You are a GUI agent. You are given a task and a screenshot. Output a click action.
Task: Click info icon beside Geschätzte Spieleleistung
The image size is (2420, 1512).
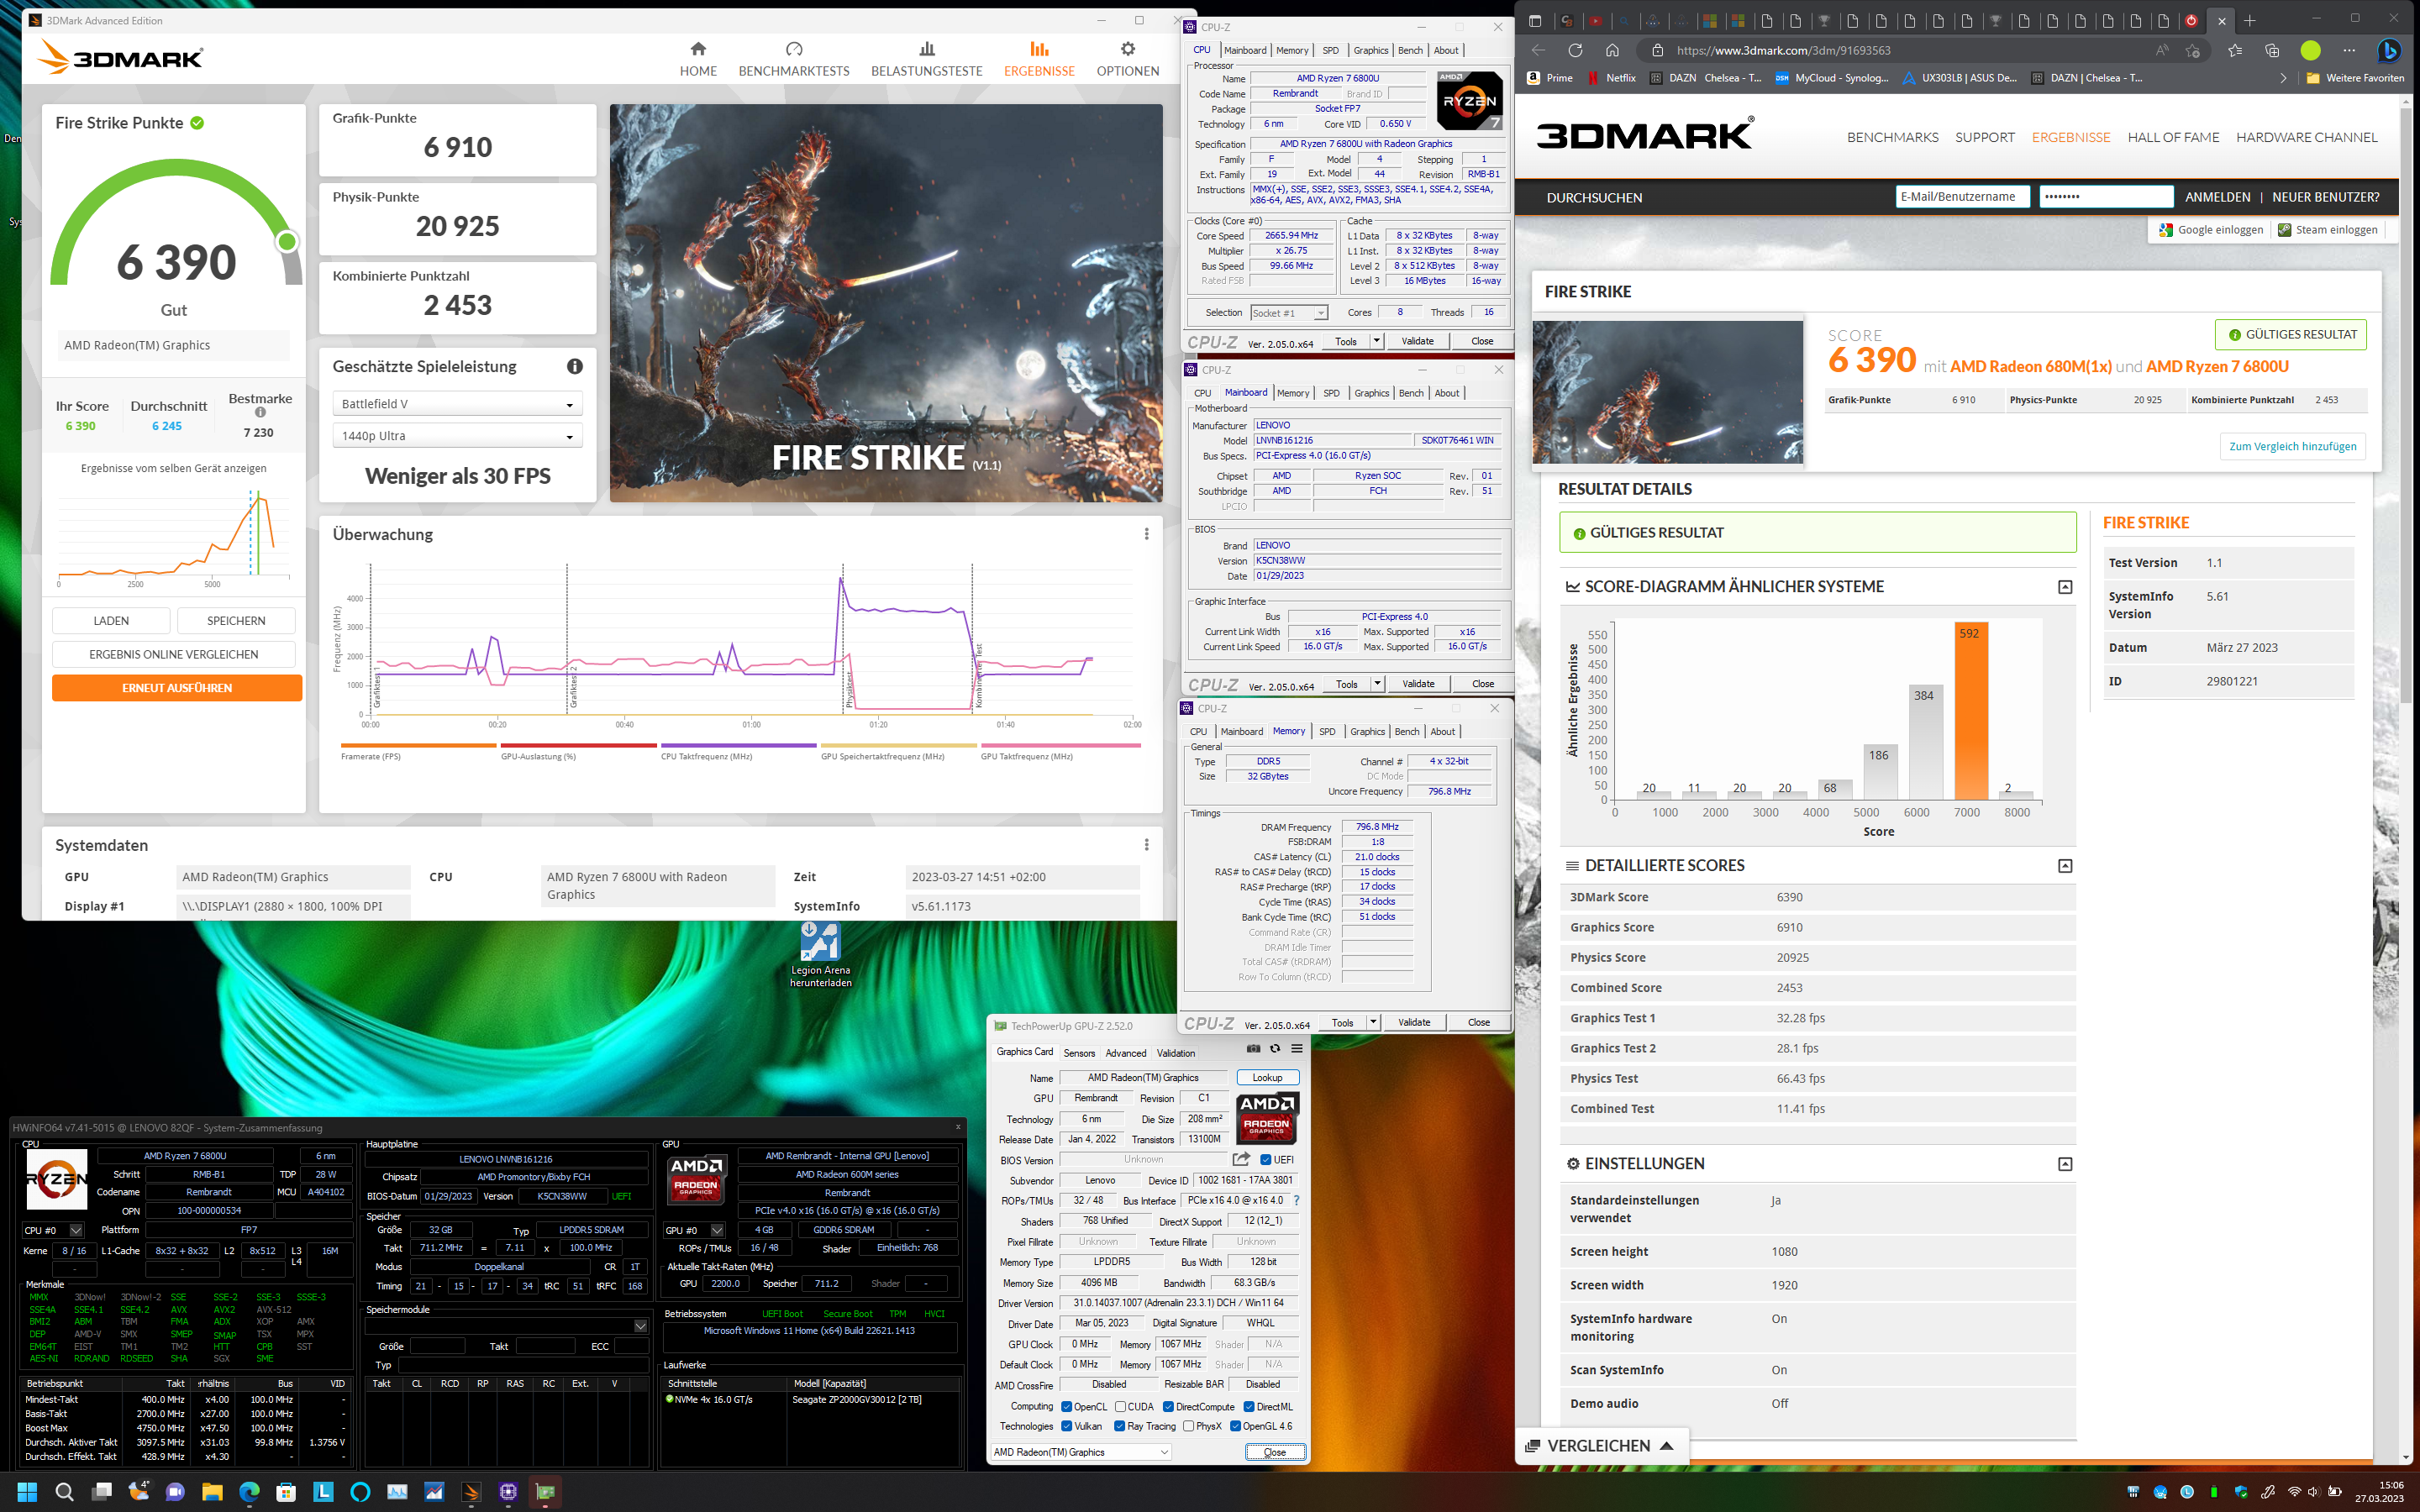tap(575, 366)
